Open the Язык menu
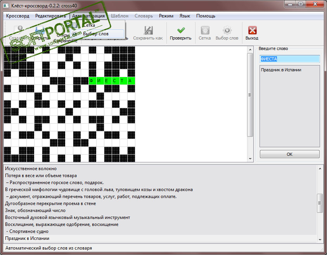This screenshot has height=255, width=327. coord(185,16)
